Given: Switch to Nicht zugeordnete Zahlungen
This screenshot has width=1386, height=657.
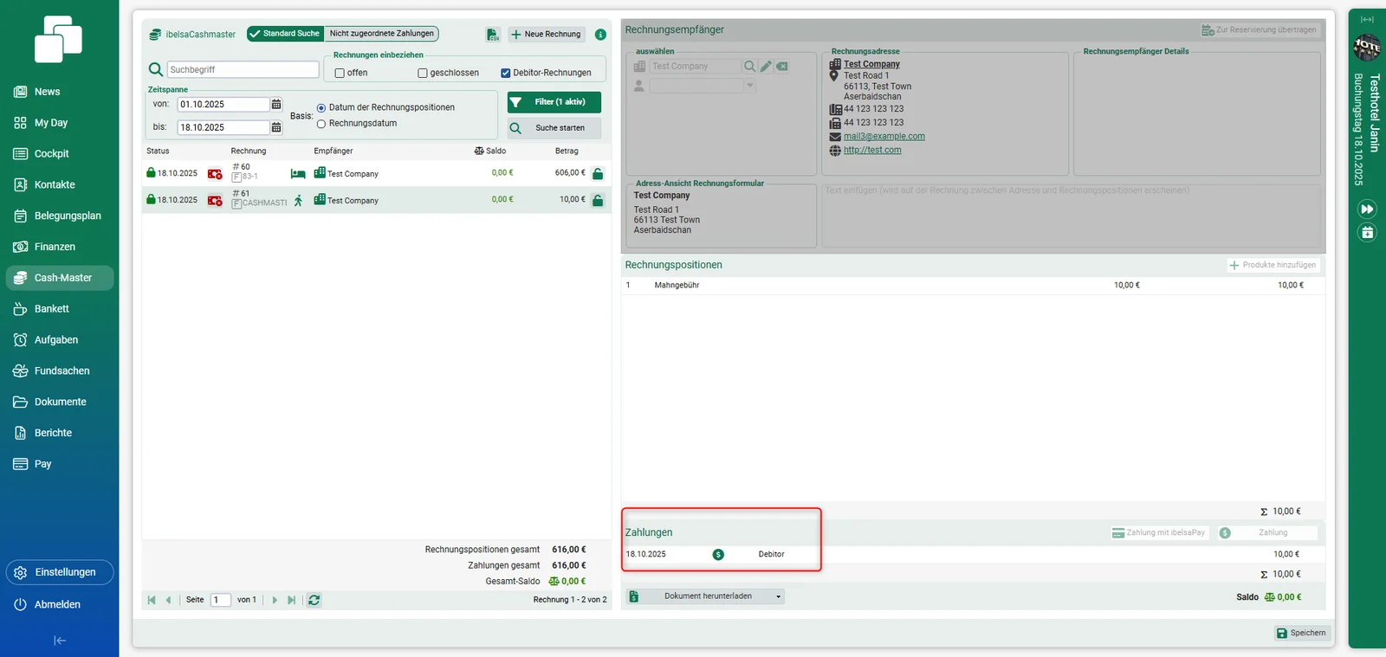Looking at the screenshot, I should click(381, 34).
